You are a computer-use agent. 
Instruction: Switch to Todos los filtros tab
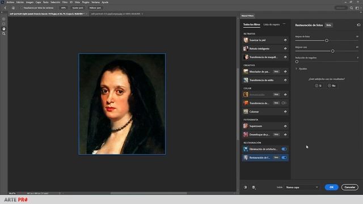point(251,24)
